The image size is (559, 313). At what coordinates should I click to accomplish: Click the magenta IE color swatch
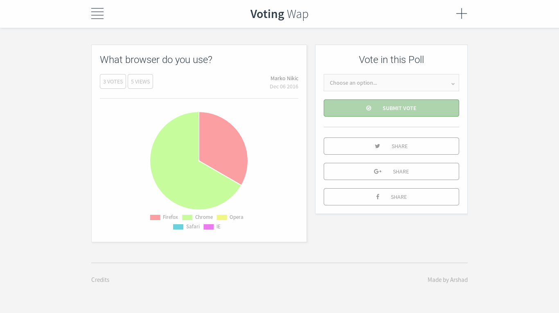coord(208,227)
